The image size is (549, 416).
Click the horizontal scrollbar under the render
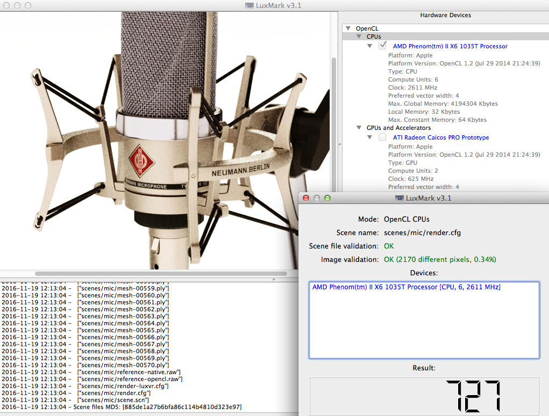point(161,274)
